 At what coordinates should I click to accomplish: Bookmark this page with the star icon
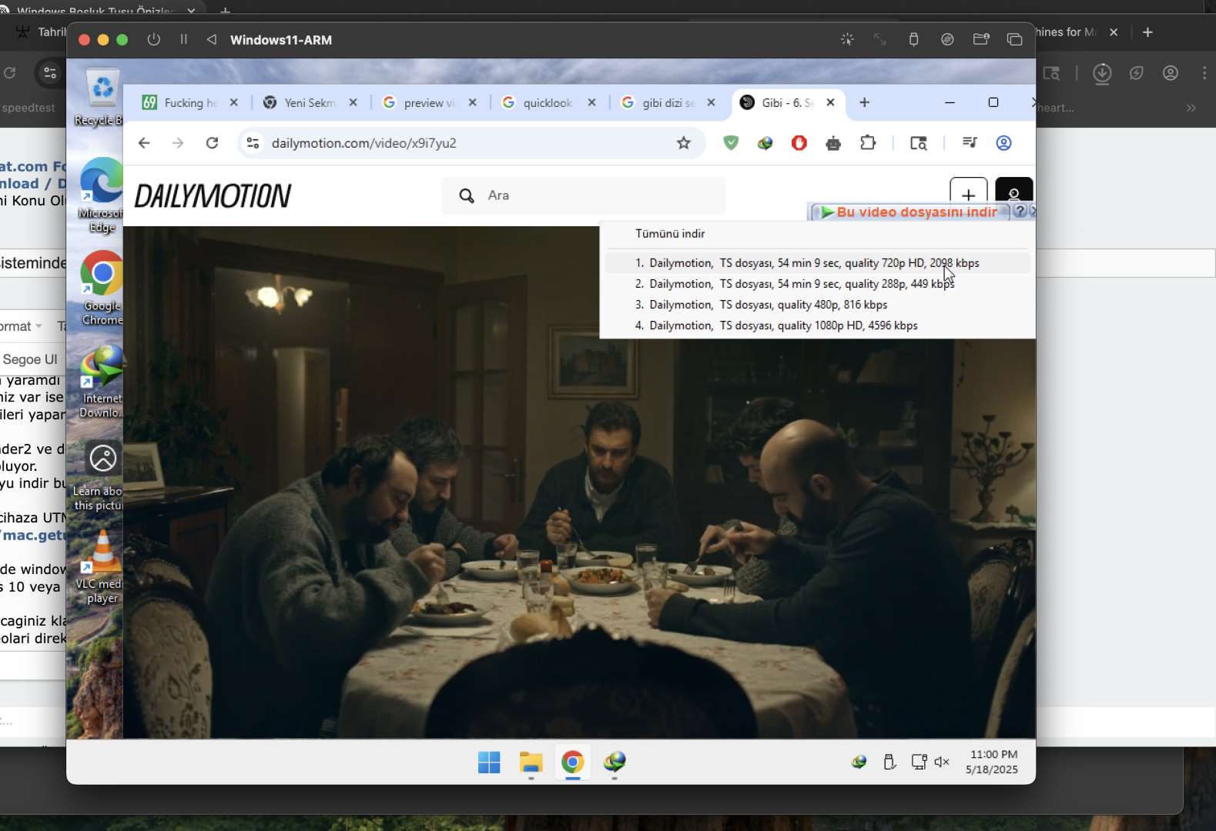click(x=683, y=143)
